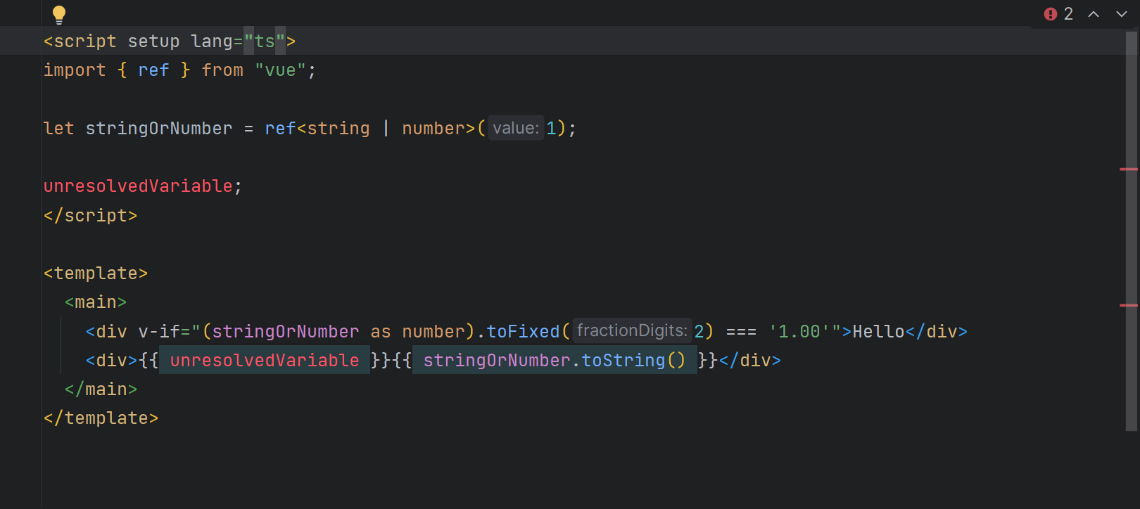Click the "ts" lang attribute value
Image resolution: width=1140 pixels, height=509 pixels.
(265, 41)
